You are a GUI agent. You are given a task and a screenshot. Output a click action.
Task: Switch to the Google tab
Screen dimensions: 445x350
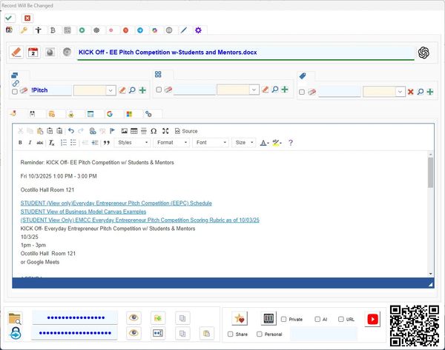click(x=109, y=114)
